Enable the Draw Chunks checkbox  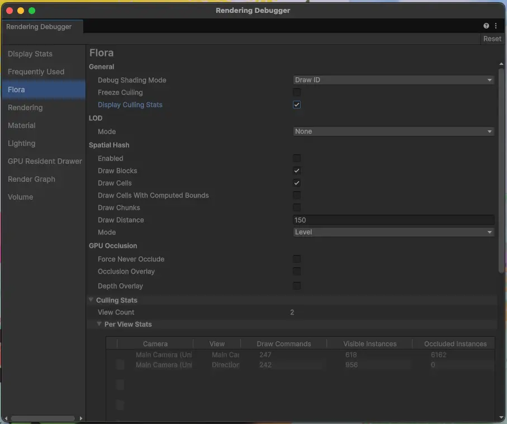(x=296, y=208)
